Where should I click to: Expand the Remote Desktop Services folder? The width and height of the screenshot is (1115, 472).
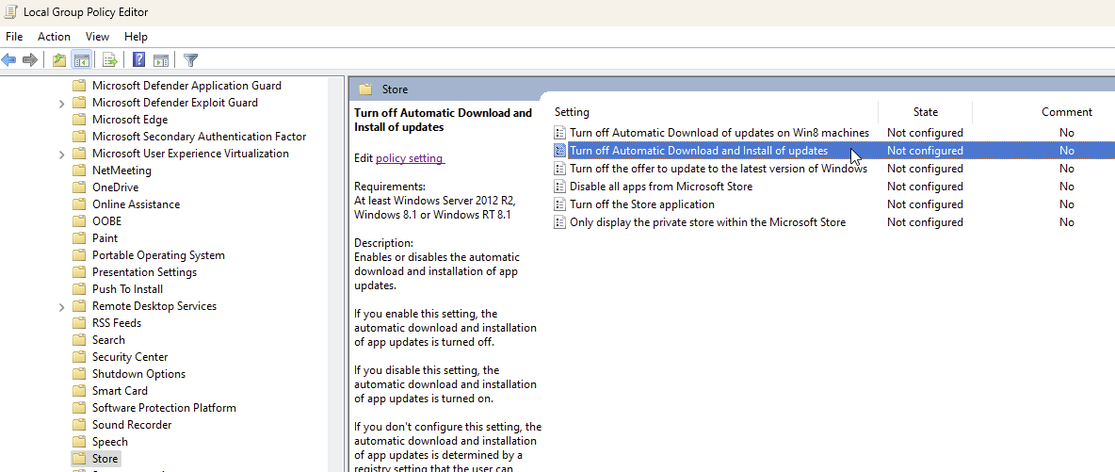tap(62, 306)
